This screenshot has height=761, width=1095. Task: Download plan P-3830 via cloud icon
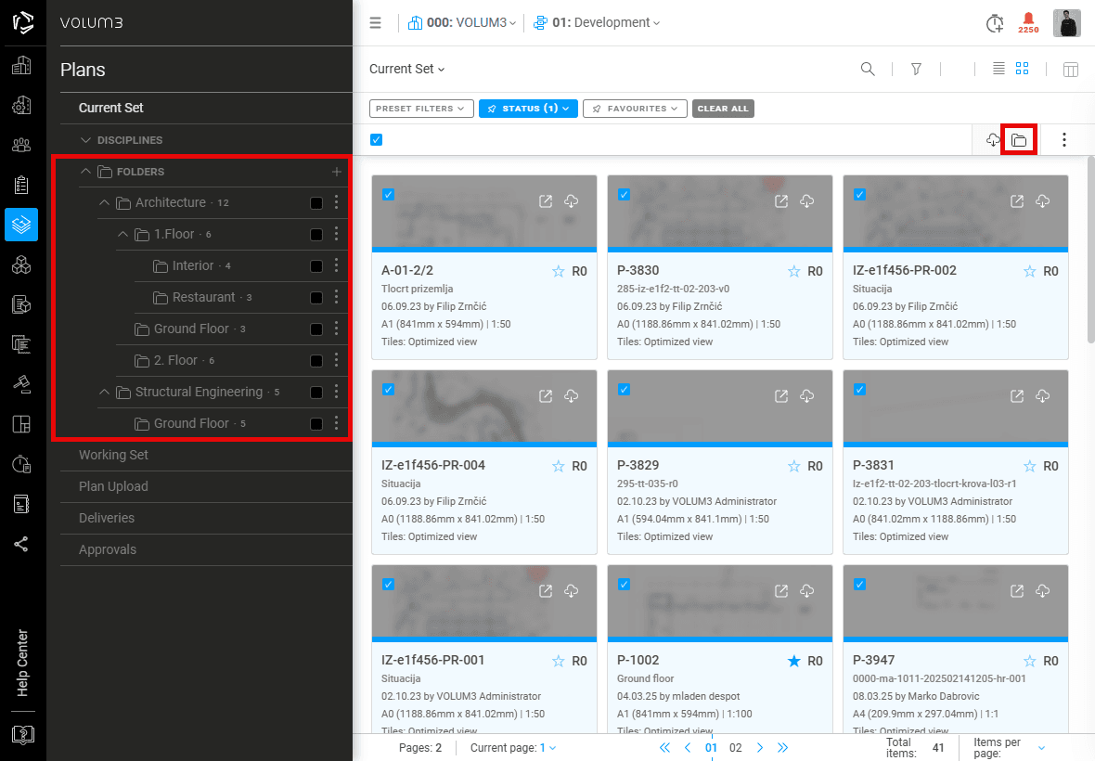coord(807,201)
